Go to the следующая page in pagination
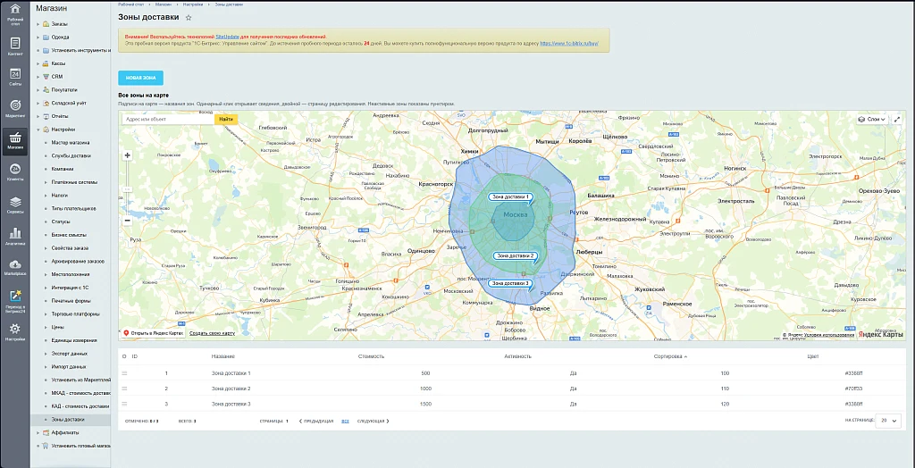Image resolution: width=915 pixels, height=468 pixels. click(x=373, y=421)
